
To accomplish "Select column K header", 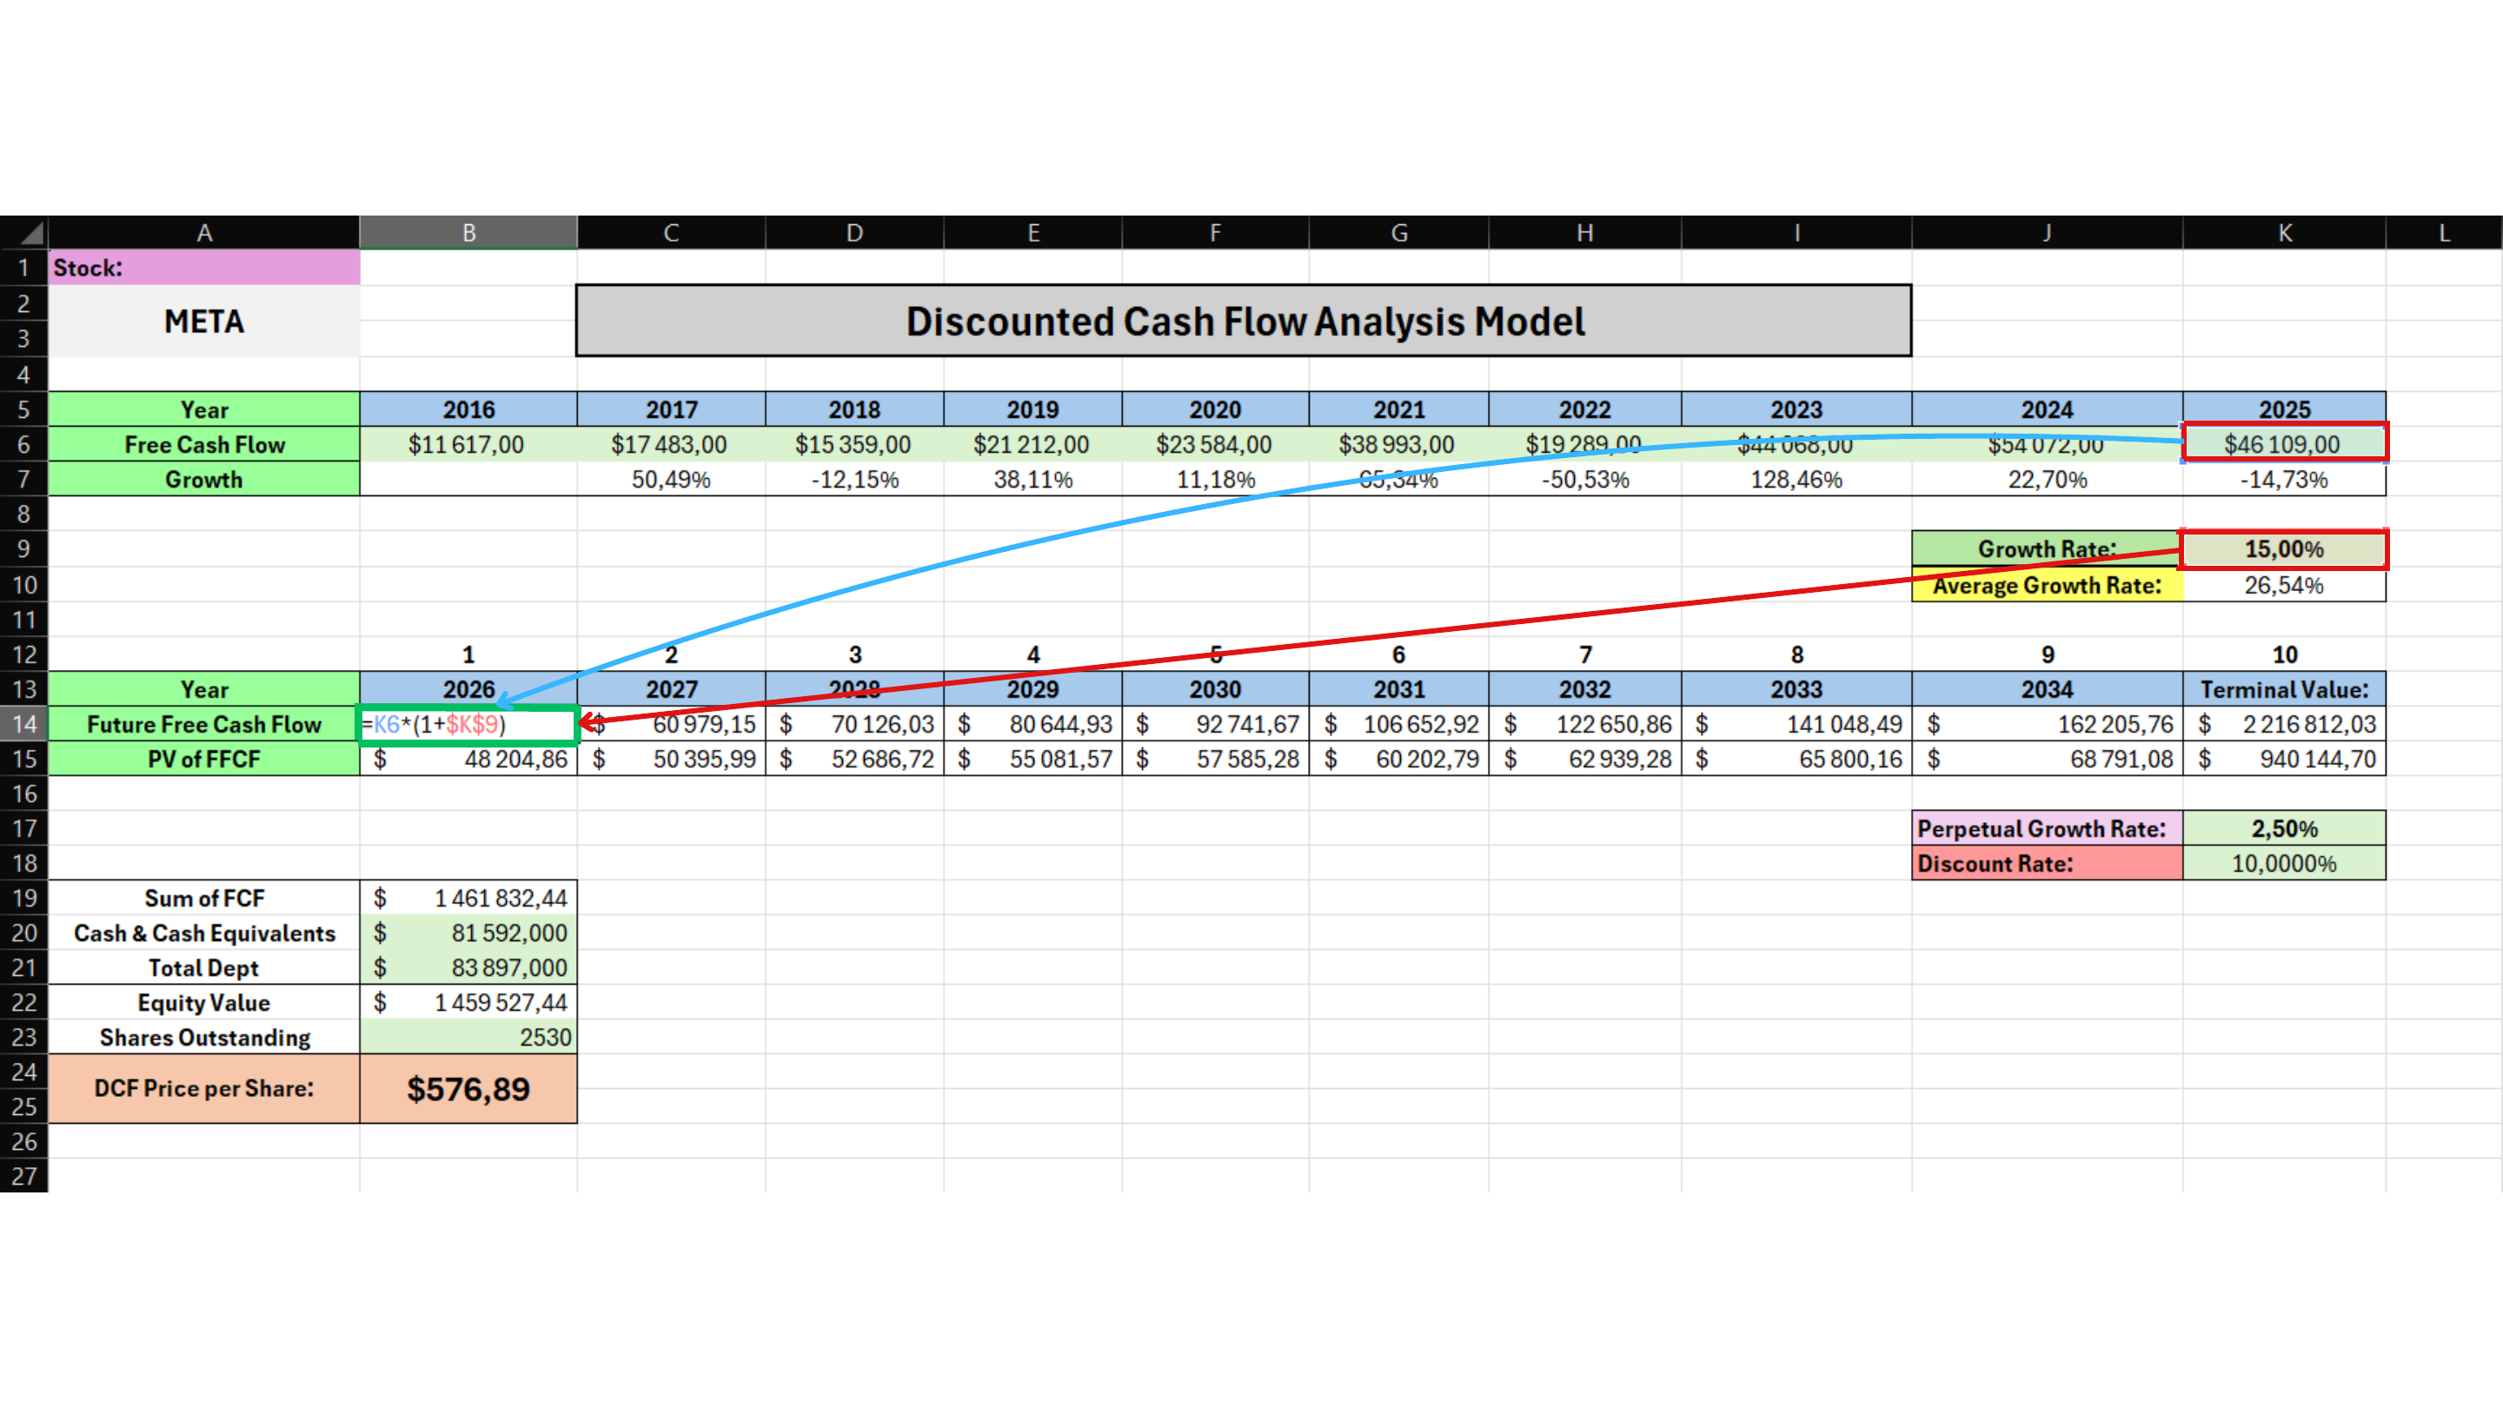I will click(2284, 232).
